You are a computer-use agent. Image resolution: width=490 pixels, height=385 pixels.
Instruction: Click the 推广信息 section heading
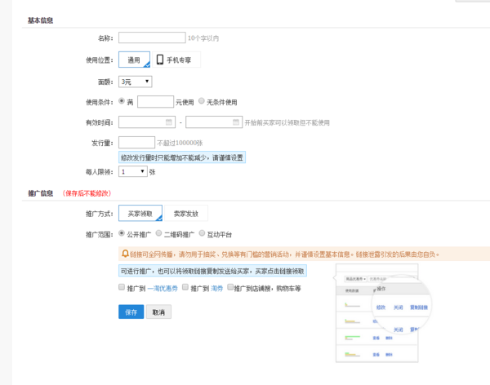pos(40,193)
